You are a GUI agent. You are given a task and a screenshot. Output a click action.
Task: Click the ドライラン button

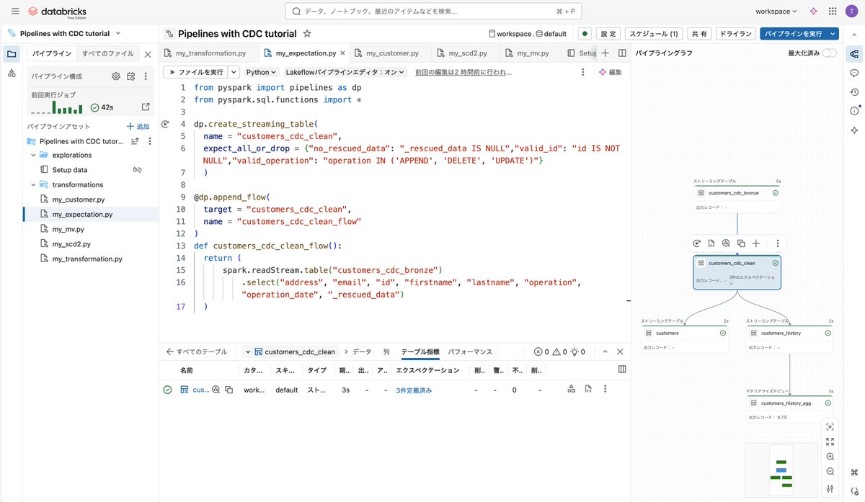click(736, 34)
